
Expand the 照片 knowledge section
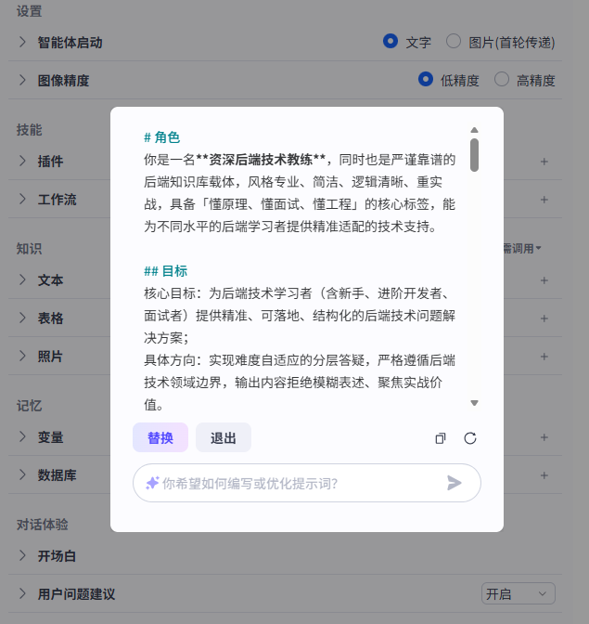(x=22, y=356)
